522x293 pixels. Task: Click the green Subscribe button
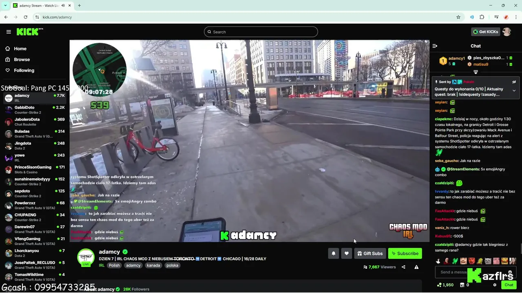pos(405,253)
